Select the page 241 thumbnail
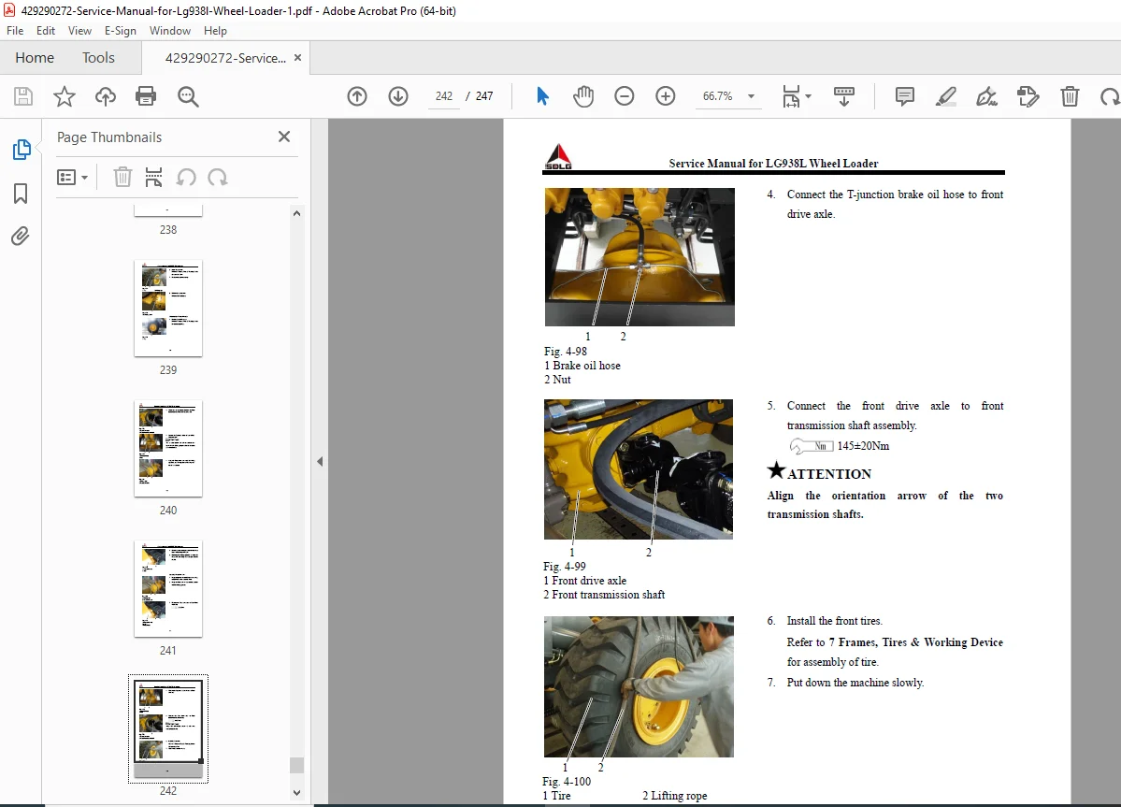 168,588
